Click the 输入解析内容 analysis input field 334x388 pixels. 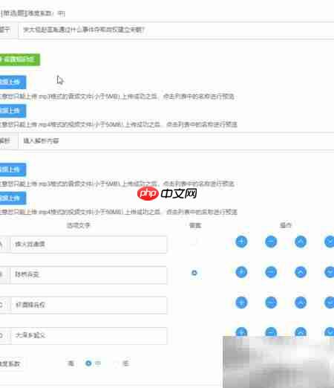176,141
